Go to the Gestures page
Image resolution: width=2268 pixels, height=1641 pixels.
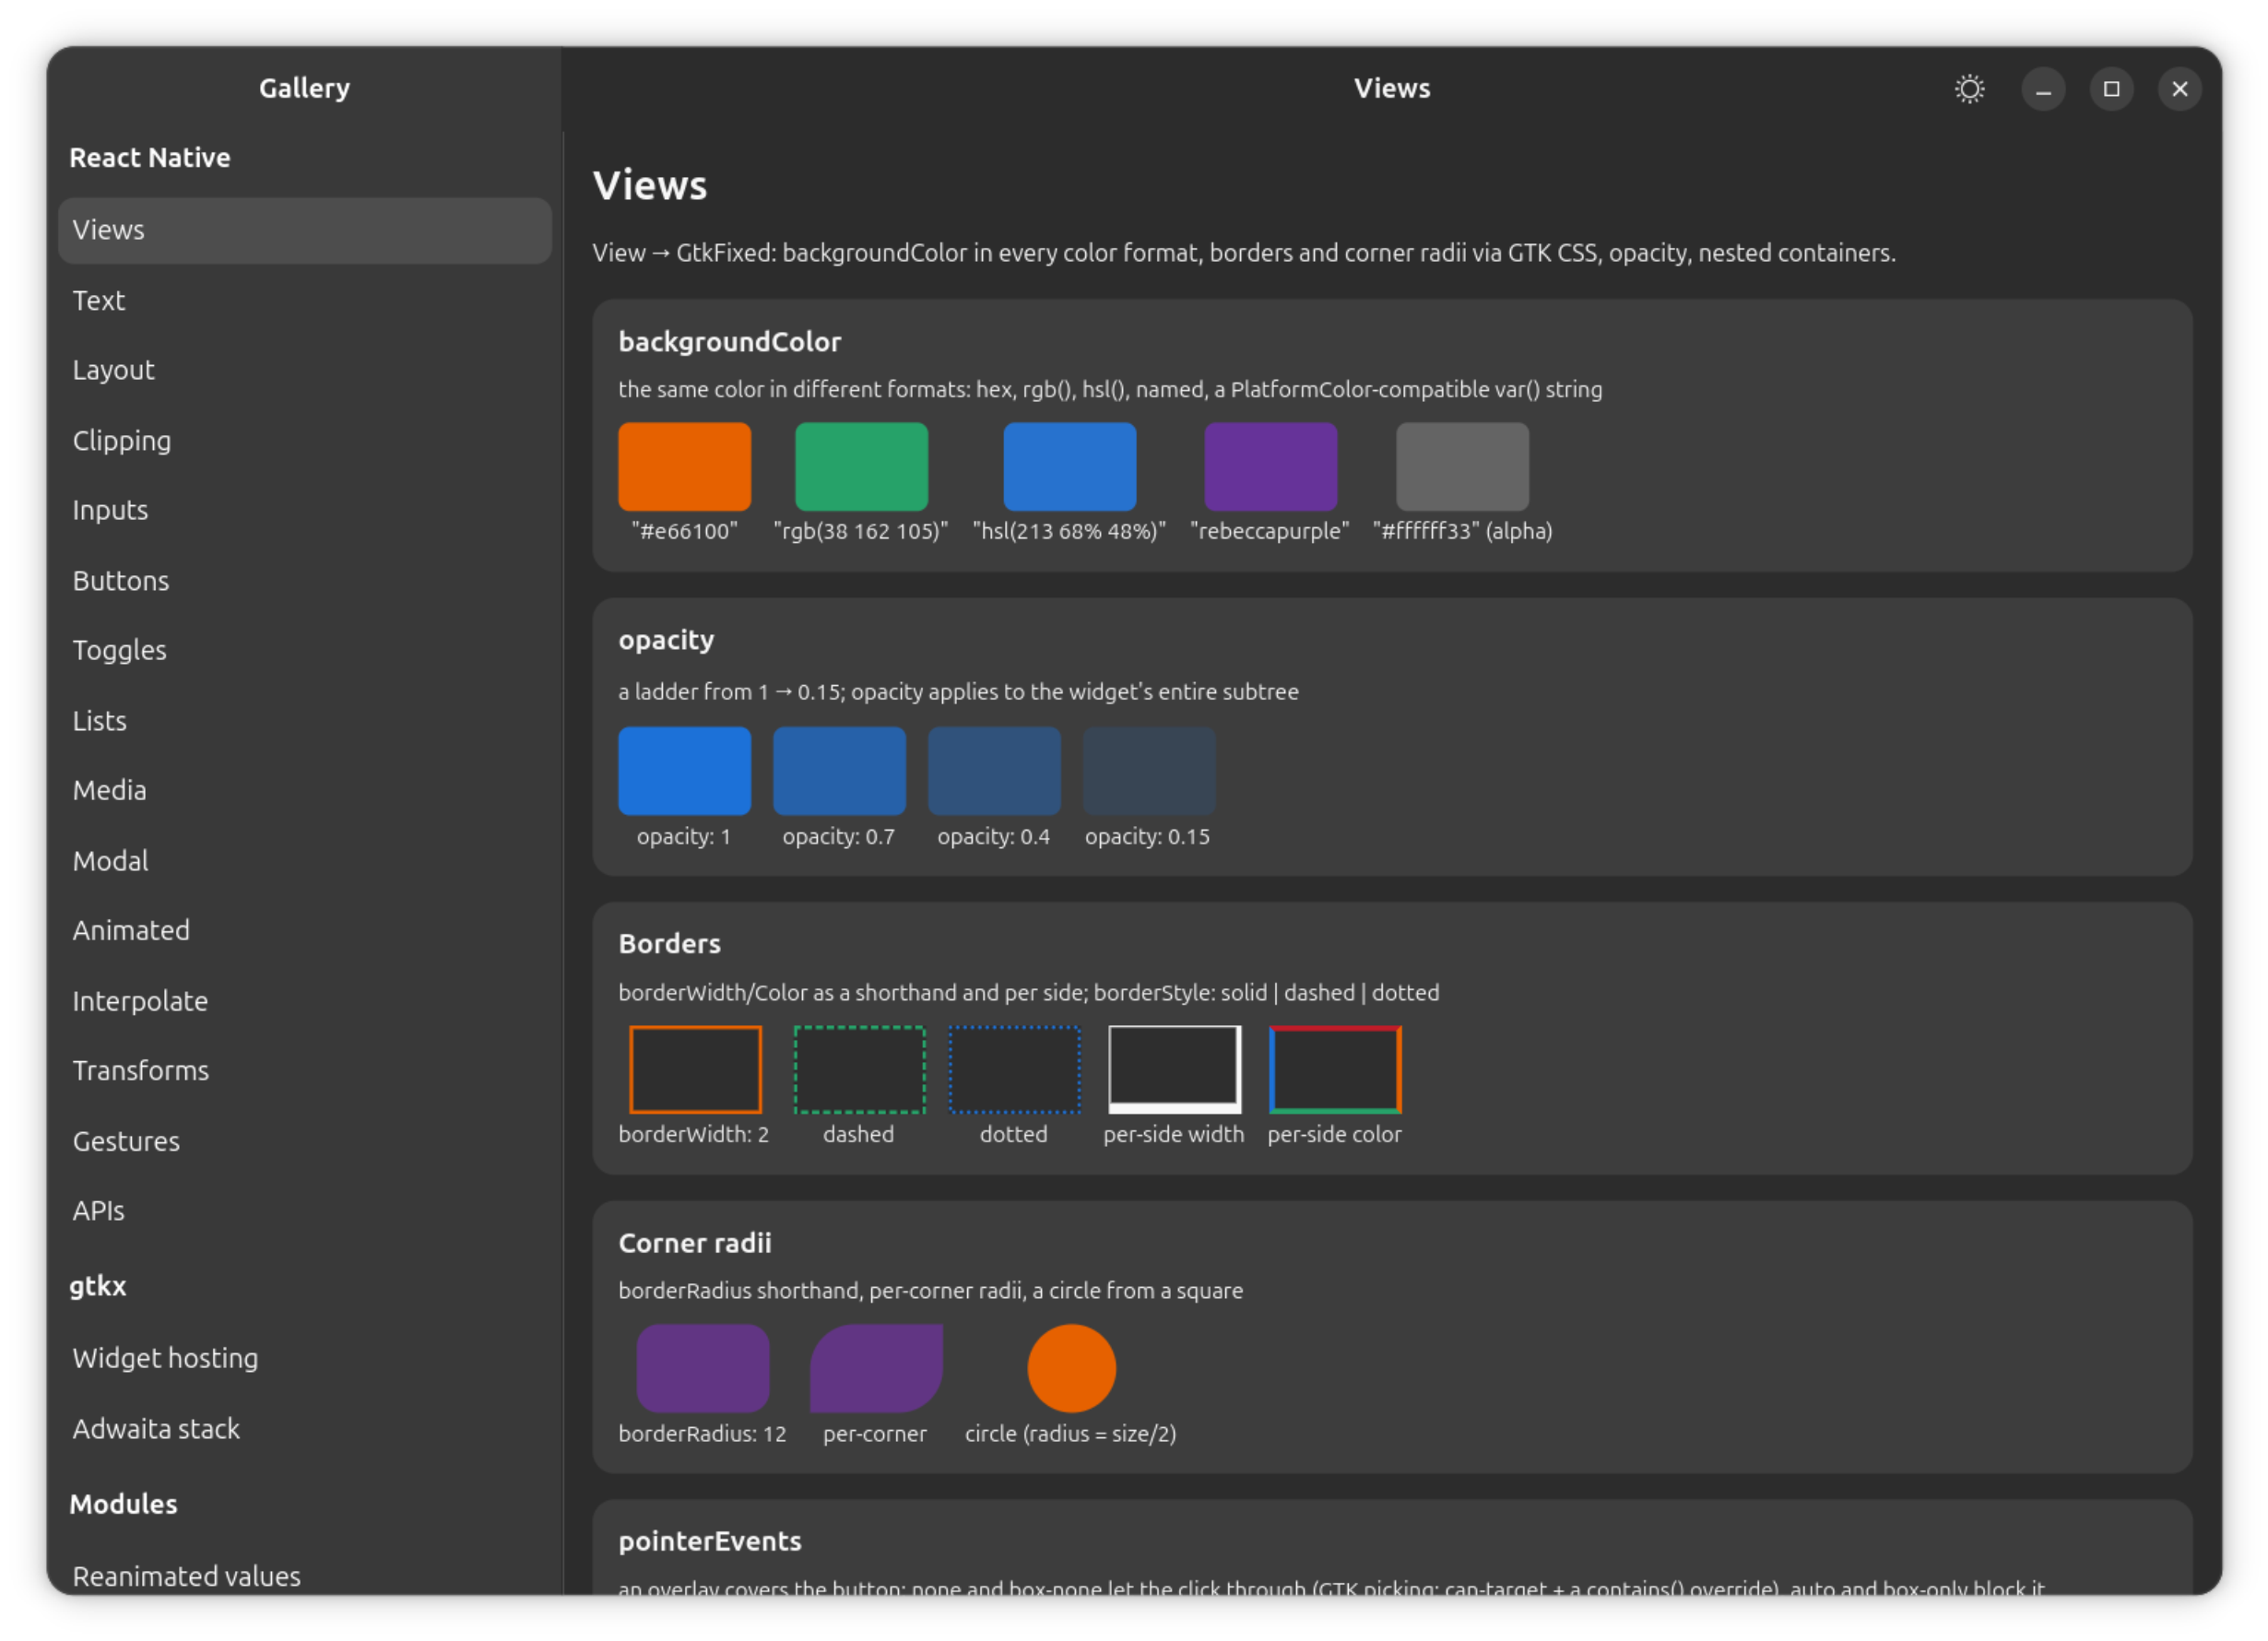[x=305, y=1140]
